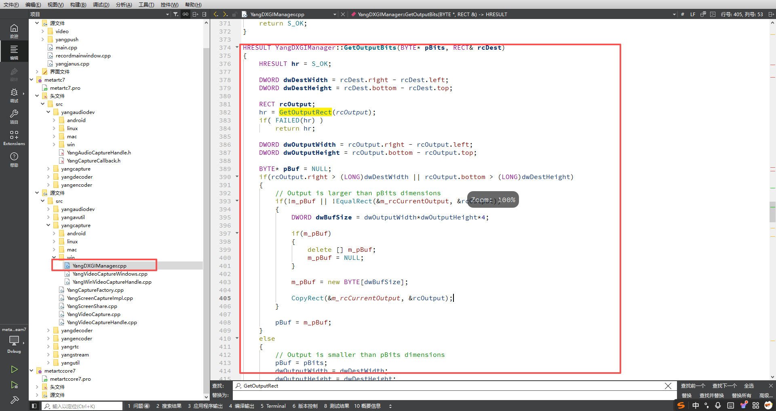Screen dimensions: 776x411
Task: Open the 高级 advanced find button
Action: pyautogui.click(x=765, y=395)
